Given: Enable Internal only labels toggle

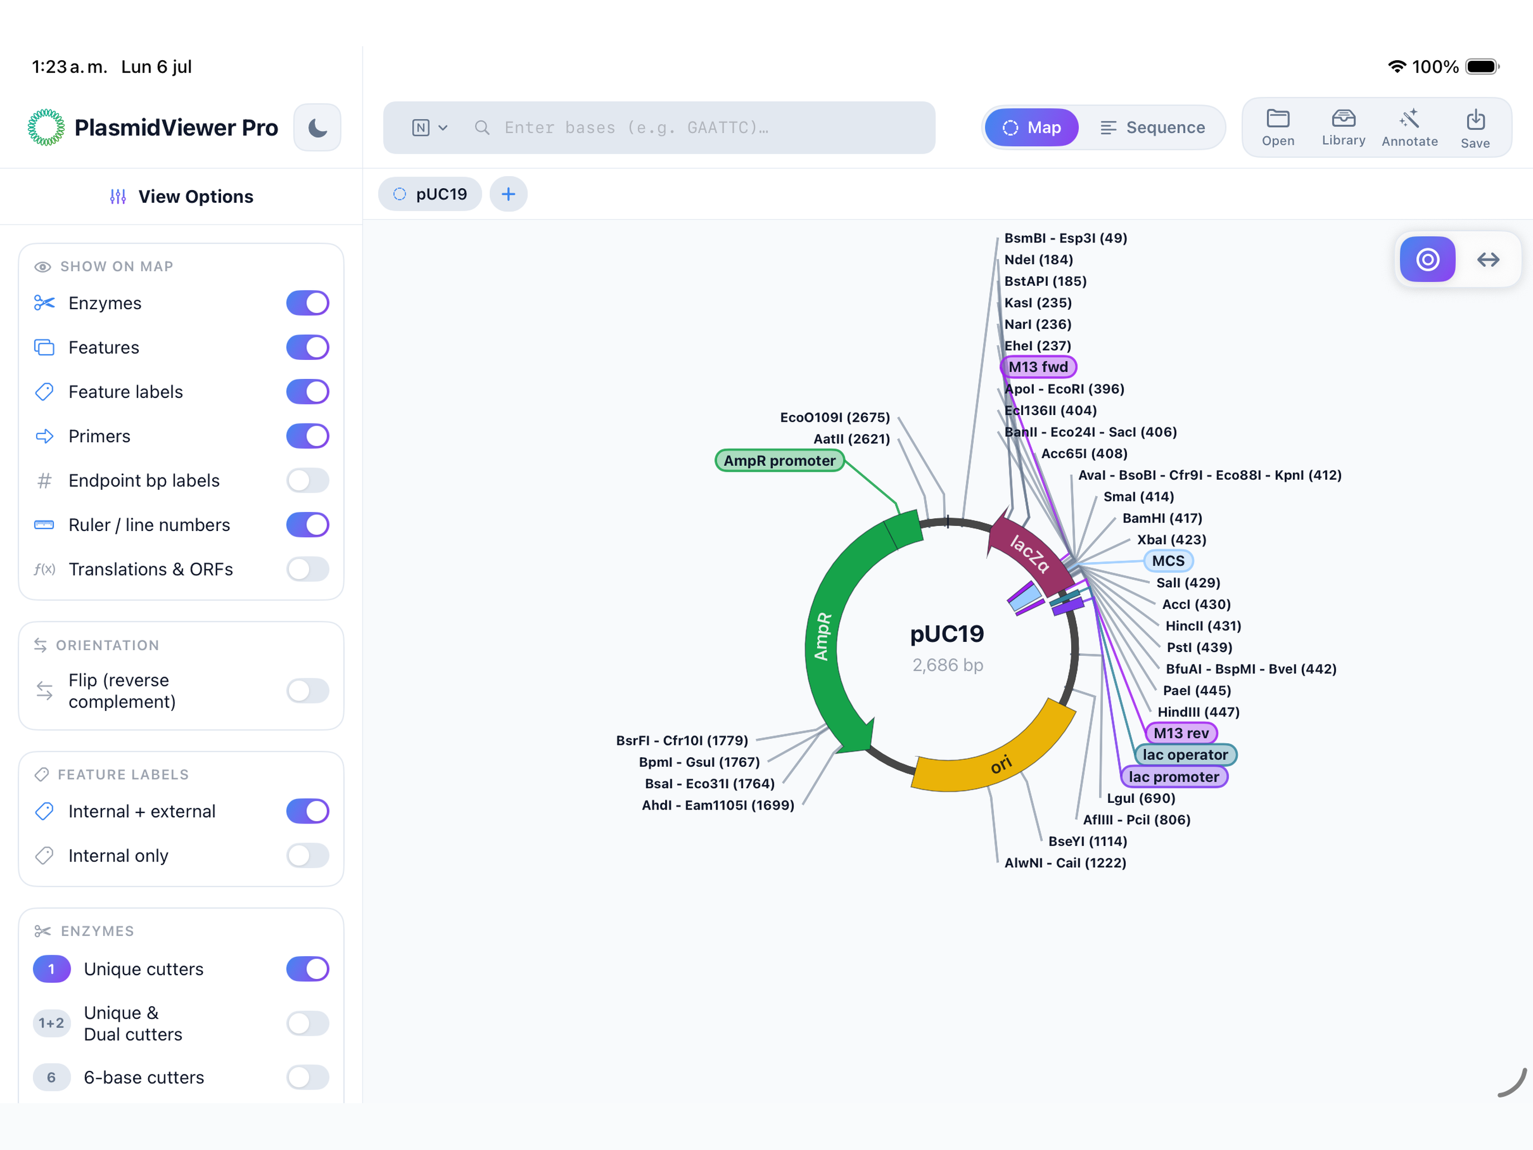Looking at the screenshot, I should tap(307, 855).
